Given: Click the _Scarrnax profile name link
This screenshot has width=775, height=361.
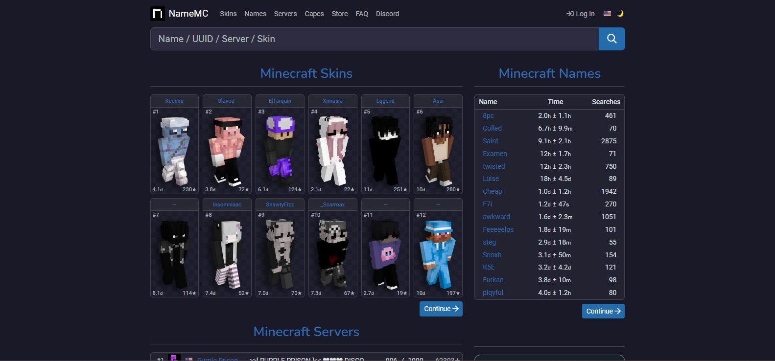Looking at the screenshot, I should click(x=333, y=204).
